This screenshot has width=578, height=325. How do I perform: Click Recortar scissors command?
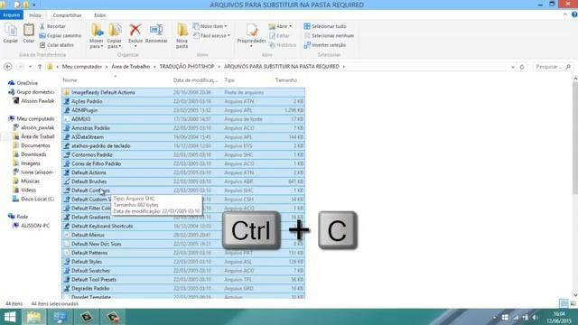click(52, 26)
